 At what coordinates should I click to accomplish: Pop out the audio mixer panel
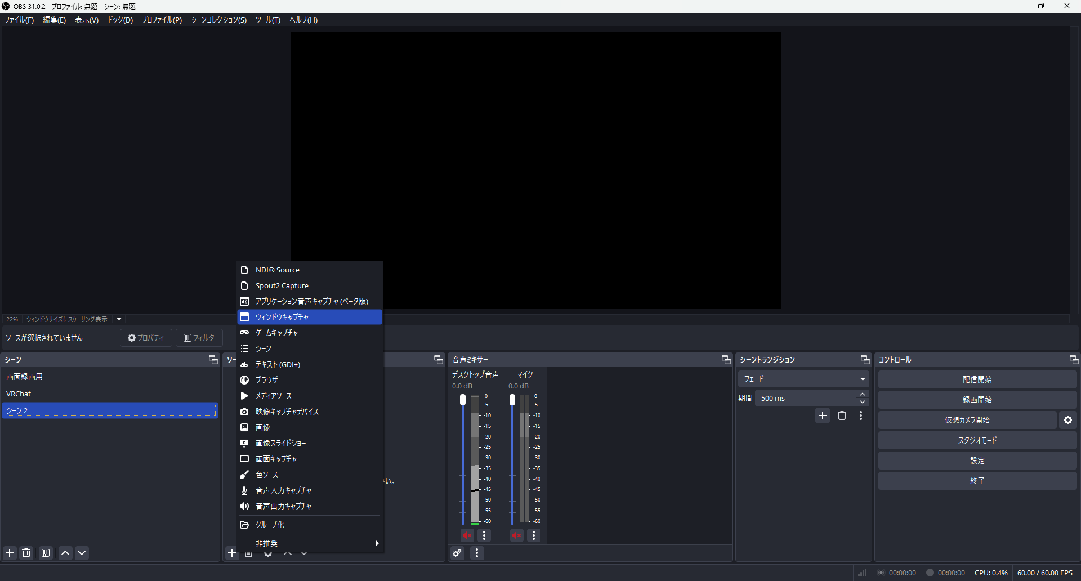[x=726, y=359]
